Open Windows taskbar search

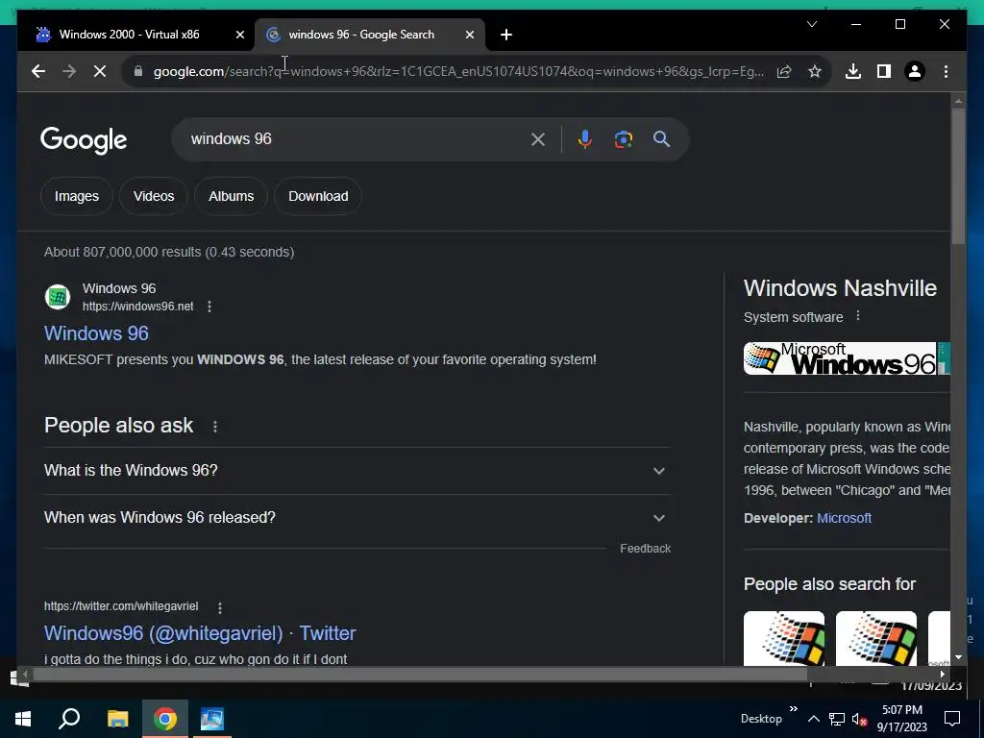pyautogui.click(x=69, y=719)
